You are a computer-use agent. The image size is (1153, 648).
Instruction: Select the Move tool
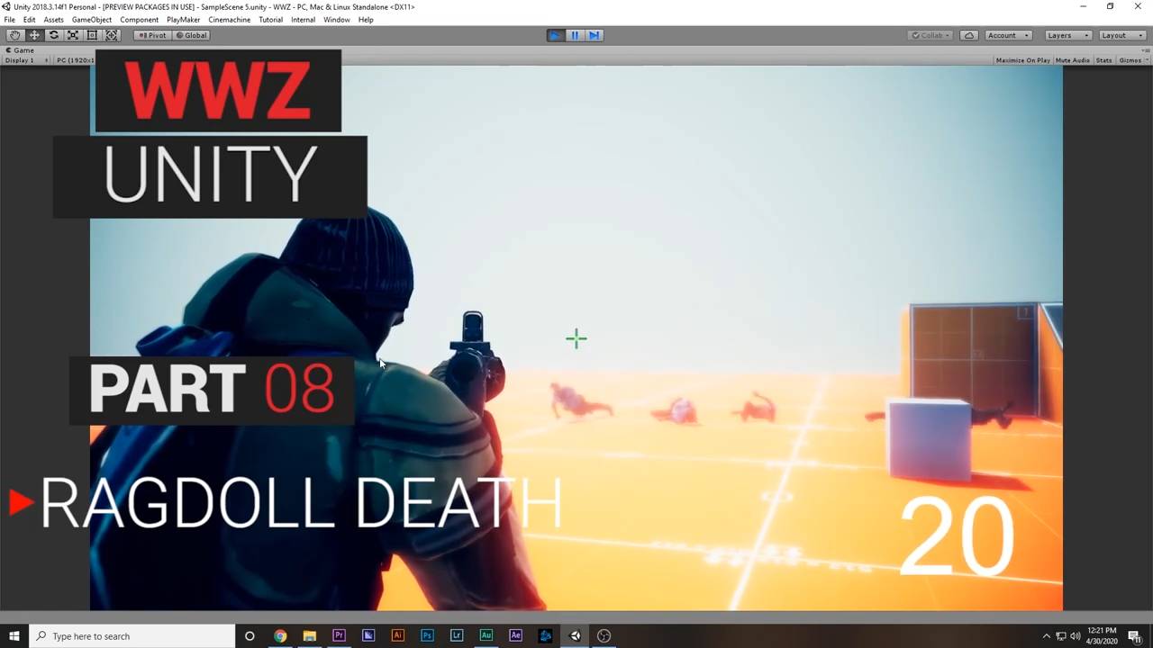[x=34, y=35]
